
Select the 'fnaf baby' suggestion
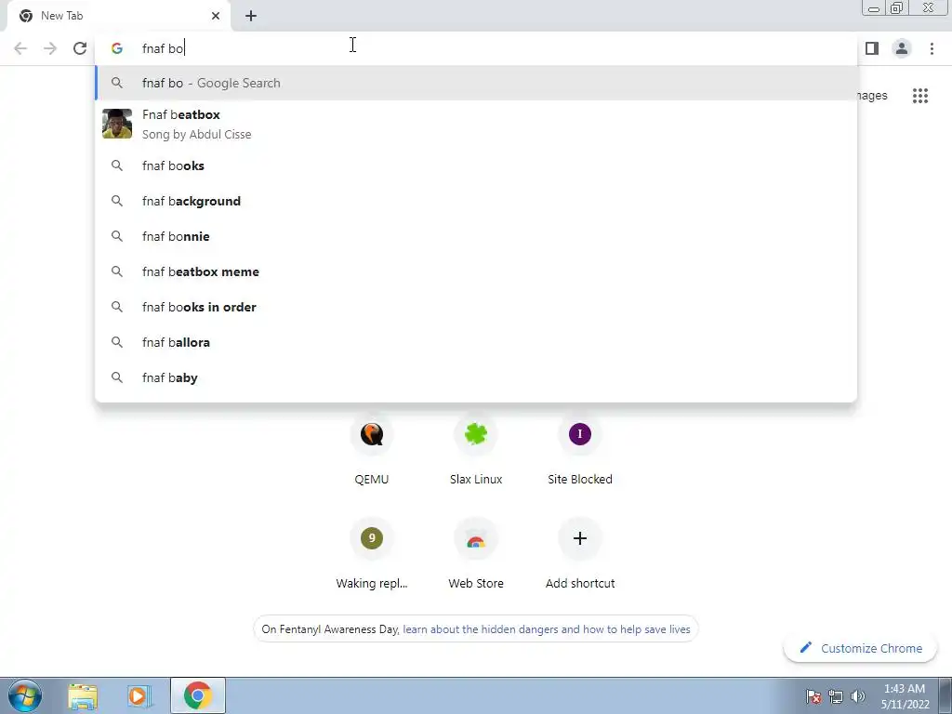477,377
